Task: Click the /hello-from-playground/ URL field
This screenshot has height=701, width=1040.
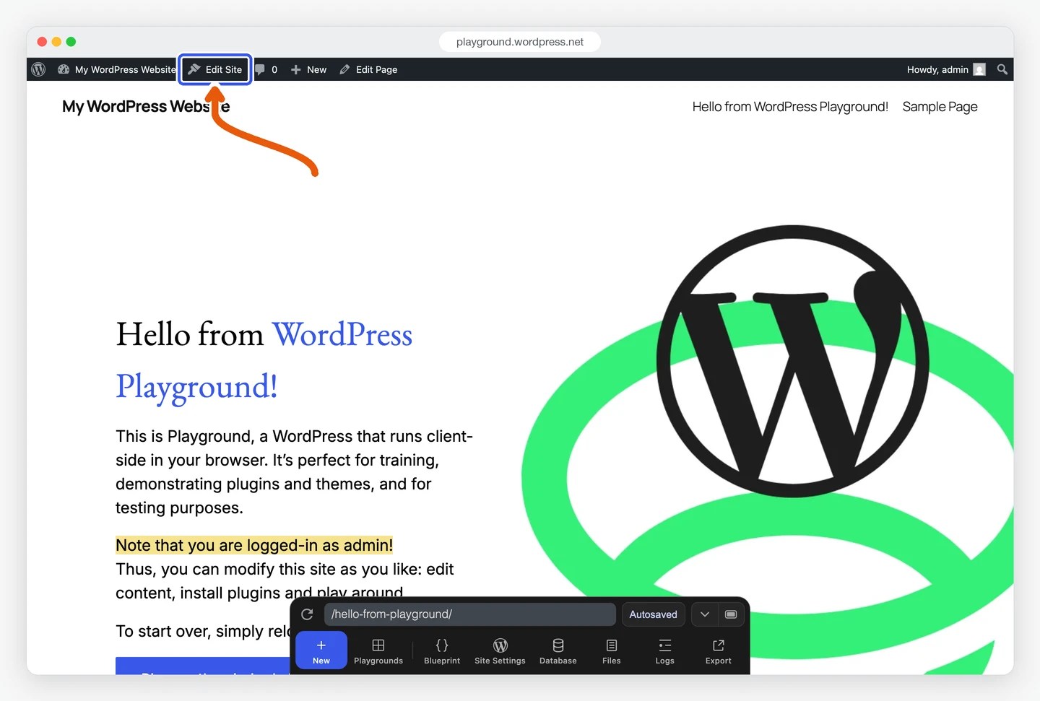Action: pos(469,614)
